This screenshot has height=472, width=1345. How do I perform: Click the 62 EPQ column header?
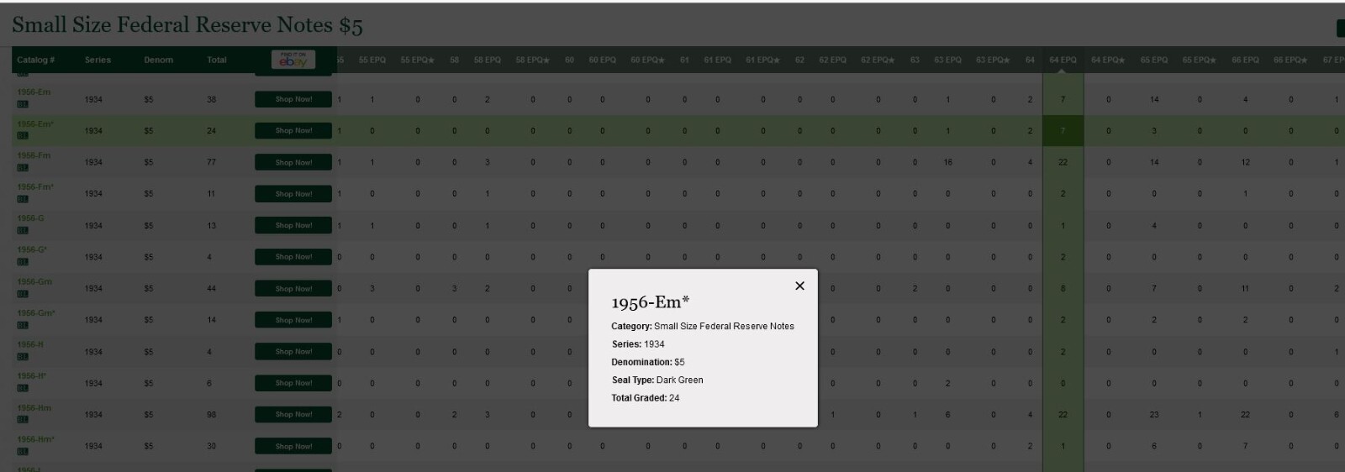click(x=833, y=60)
